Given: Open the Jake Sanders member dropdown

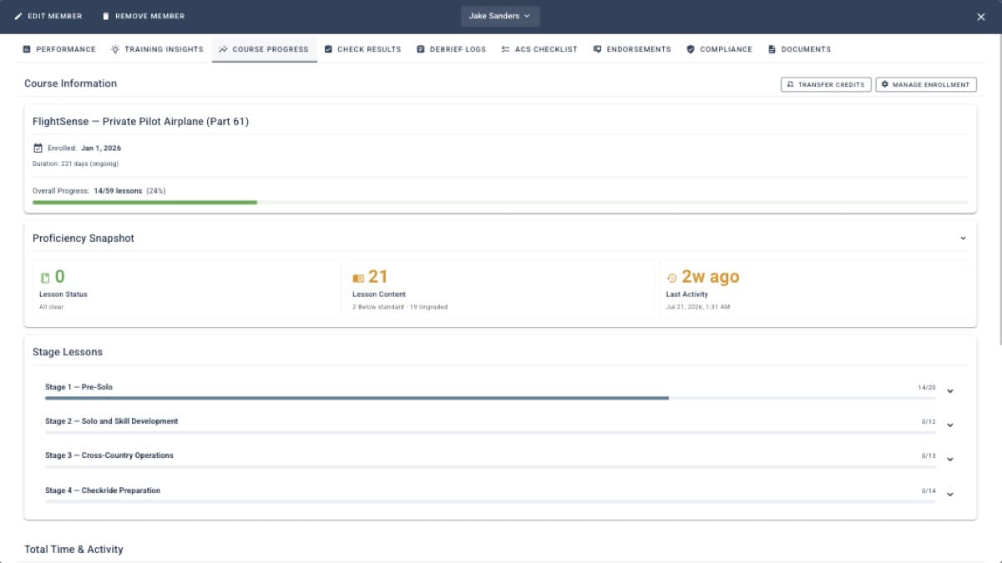Looking at the screenshot, I should coord(499,16).
